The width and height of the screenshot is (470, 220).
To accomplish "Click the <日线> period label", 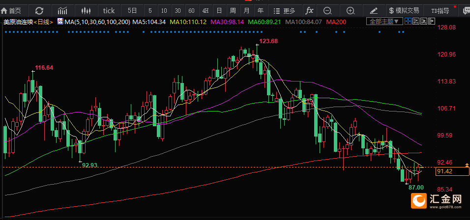I will pyautogui.click(x=44, y=22).
